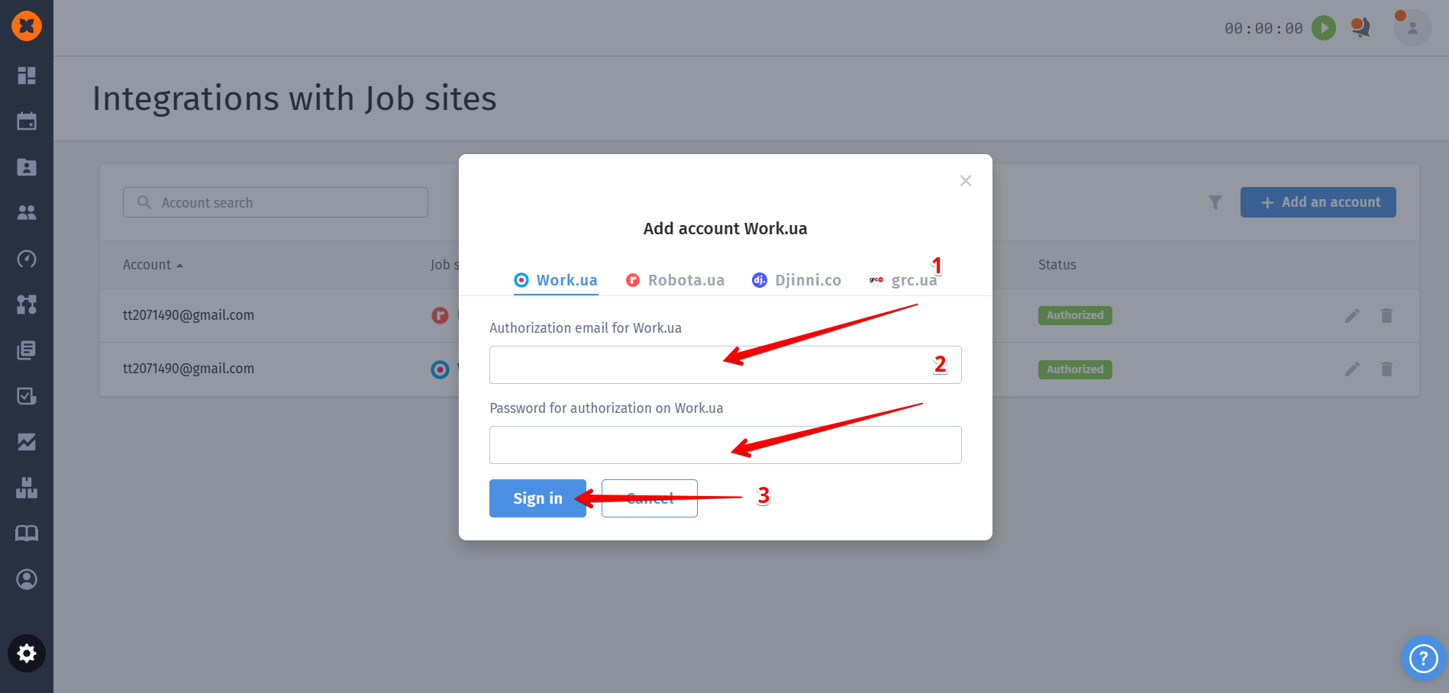Open the stacked blocks icon in the sidebar
The image size is (1449, 693).
pyautogui.click(x=27, y=488)
